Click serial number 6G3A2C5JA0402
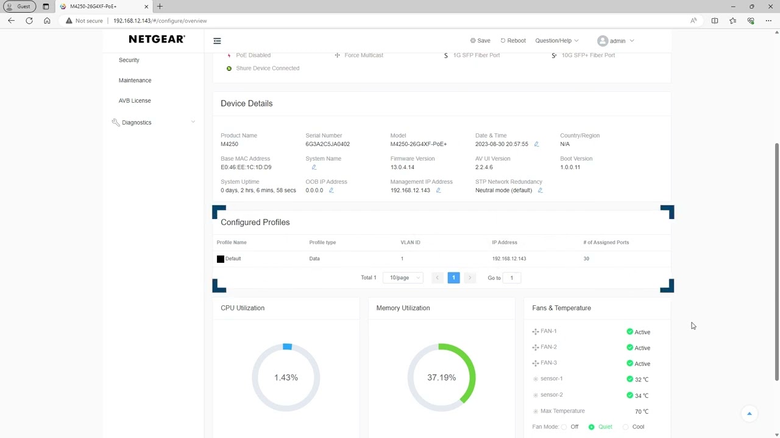This screenshot has width=780, height=438. coord(327,144)
